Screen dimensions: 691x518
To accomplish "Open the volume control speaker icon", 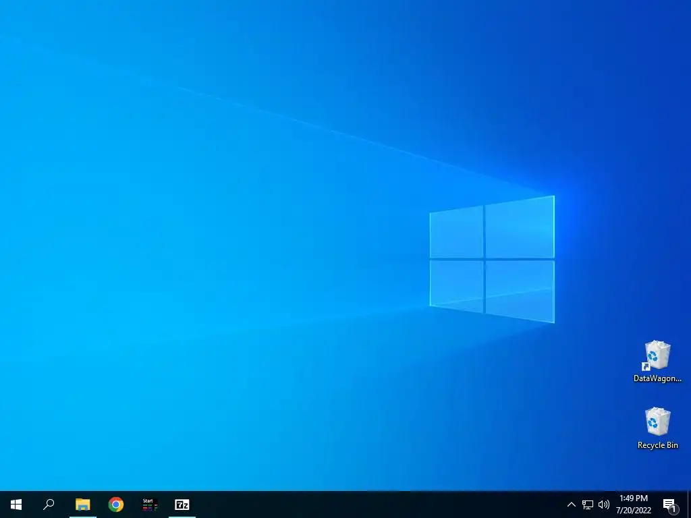I will [604, 505].
